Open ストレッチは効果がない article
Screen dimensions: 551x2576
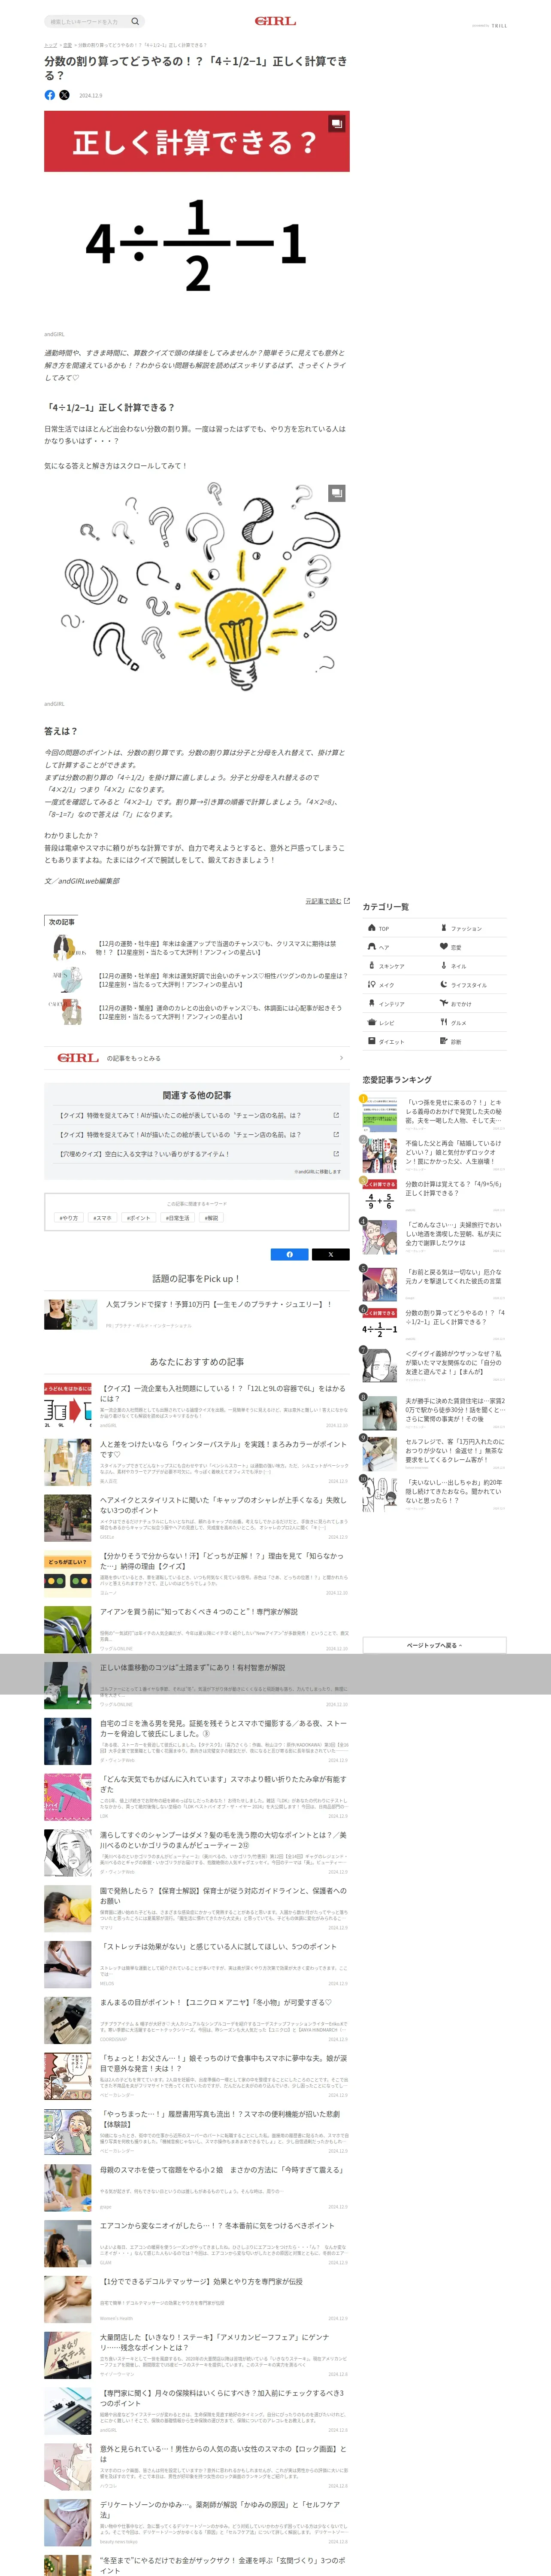[197, 1965]
